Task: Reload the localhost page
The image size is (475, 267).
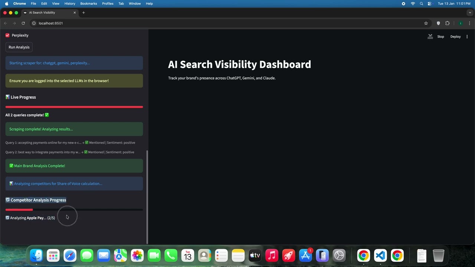Action: click(23, 23)
